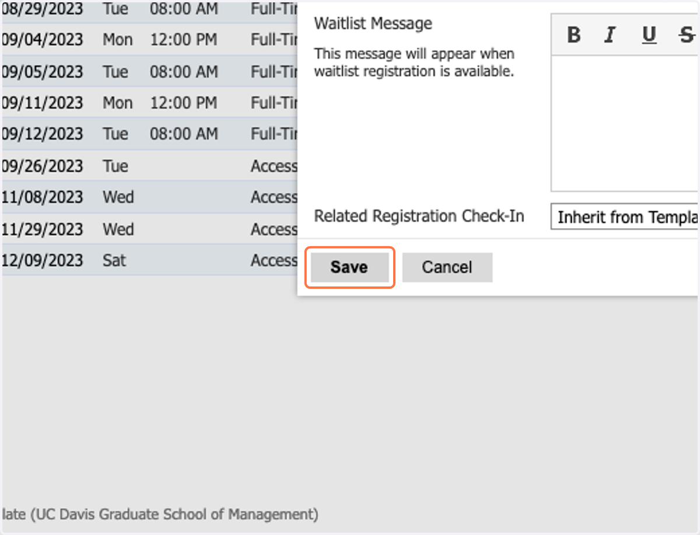Click Wed in the 11/29/2023 row
The width and height of the screenshot is (700, 535).
118,229
